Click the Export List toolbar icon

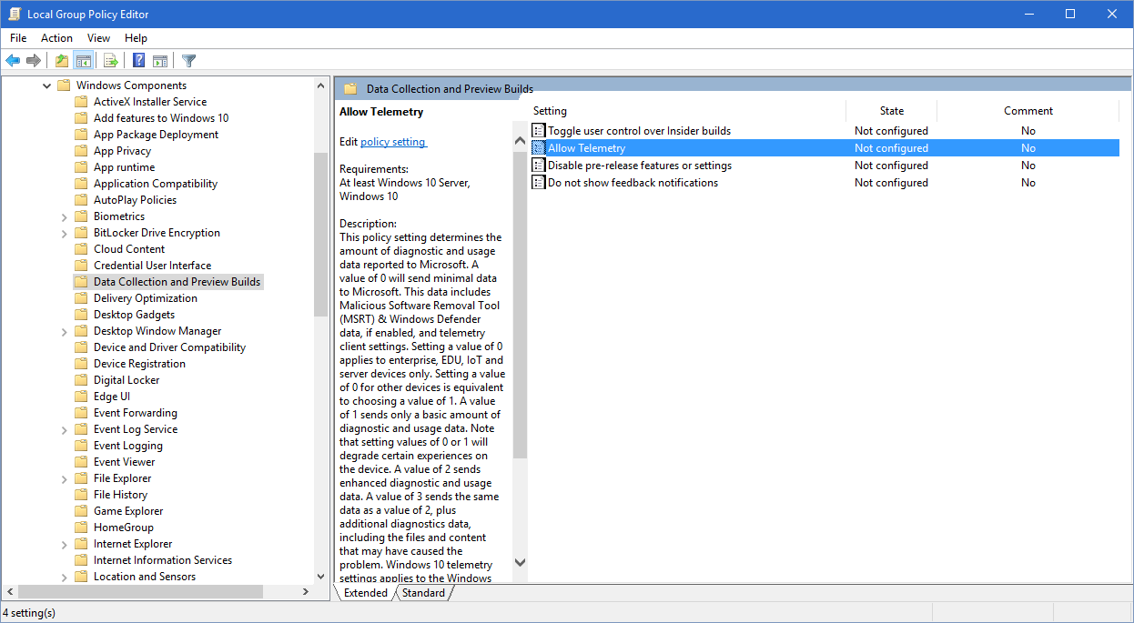click(x=111, y=61)
